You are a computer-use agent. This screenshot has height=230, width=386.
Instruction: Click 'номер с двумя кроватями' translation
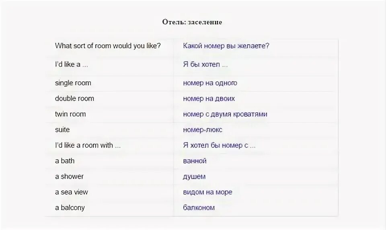225,114
